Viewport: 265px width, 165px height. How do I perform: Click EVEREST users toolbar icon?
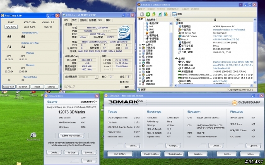click(166, 14)
